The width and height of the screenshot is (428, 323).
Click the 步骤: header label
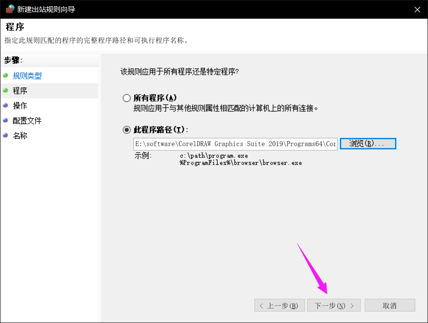(13, 60)
